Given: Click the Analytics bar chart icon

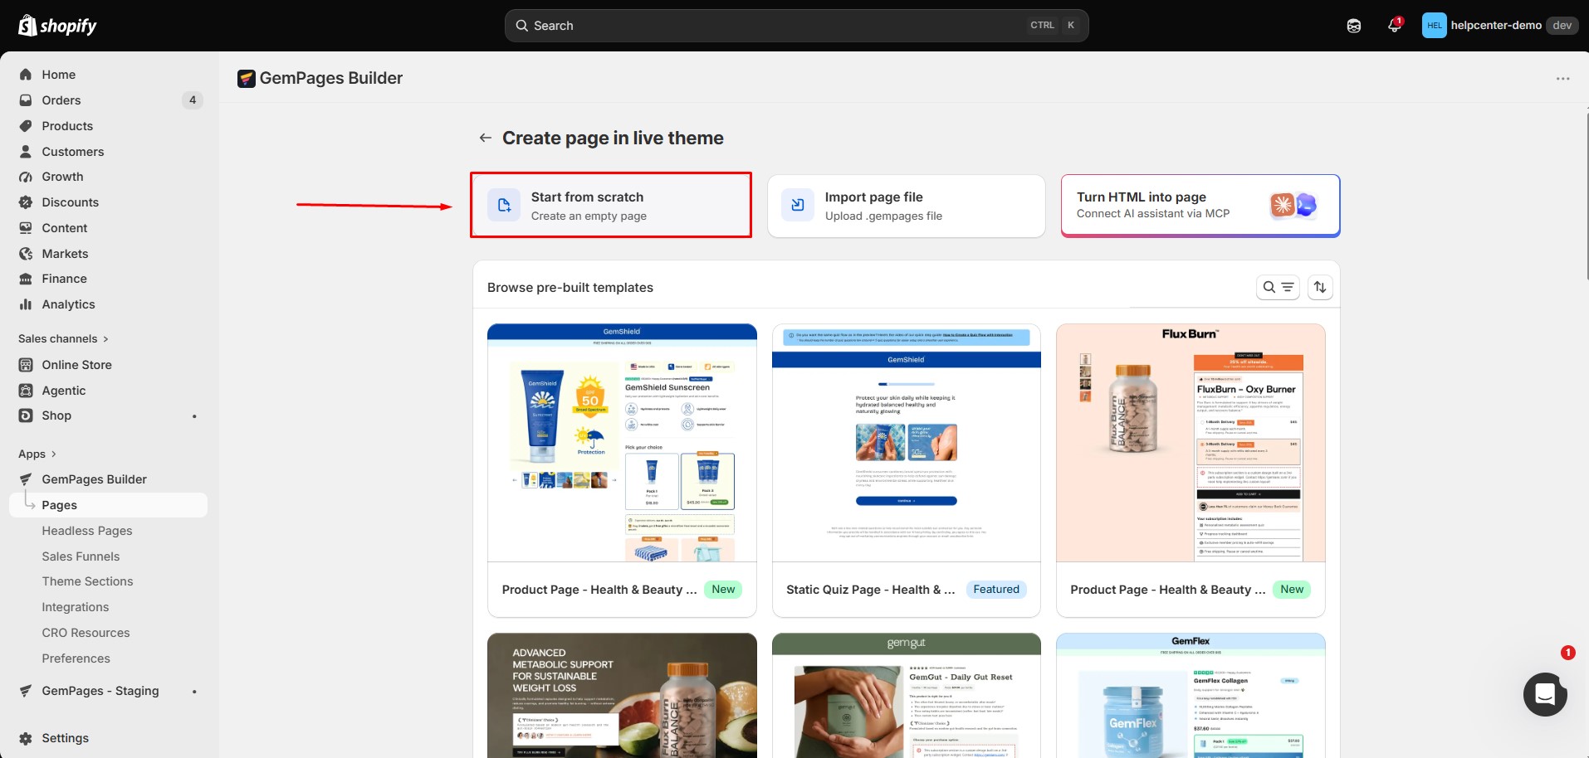Looking at the screenshot, I should tap(26, 304).
